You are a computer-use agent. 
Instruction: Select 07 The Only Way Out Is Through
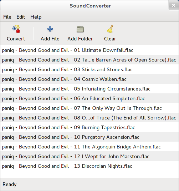coord(89,108)
